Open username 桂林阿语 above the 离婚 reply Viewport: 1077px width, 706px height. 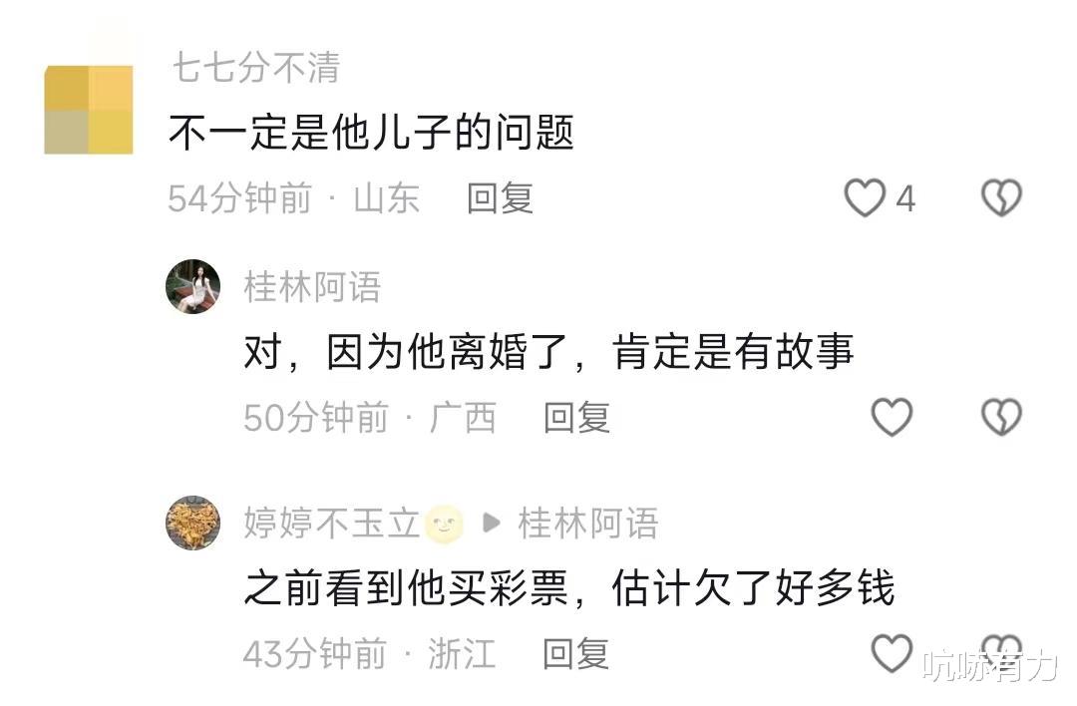coord(312,287)
